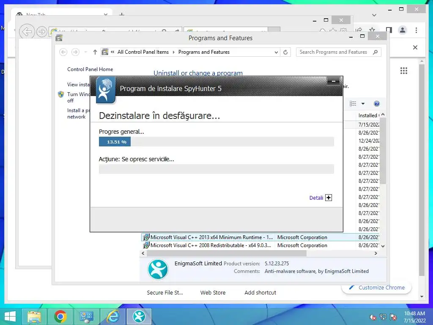Image resolution: width=433 pixels, height=325 pixels.
Task: Open File Explorer from the taskbar
Action: pos(34,317)
